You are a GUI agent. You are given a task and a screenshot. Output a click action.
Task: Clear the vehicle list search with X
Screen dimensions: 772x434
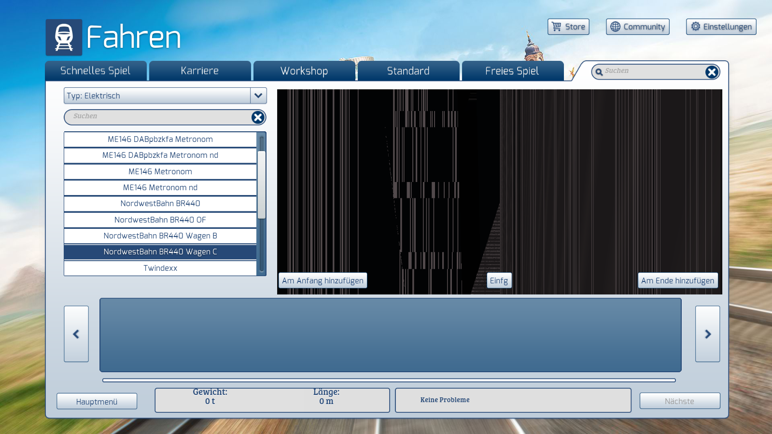pos(258,117)
